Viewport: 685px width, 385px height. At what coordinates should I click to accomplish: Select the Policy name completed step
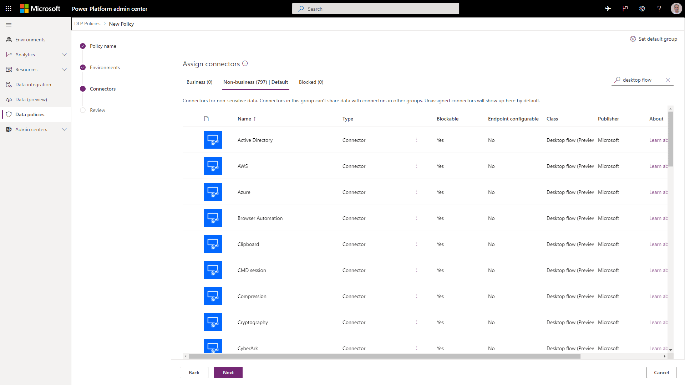pos(103,46)
